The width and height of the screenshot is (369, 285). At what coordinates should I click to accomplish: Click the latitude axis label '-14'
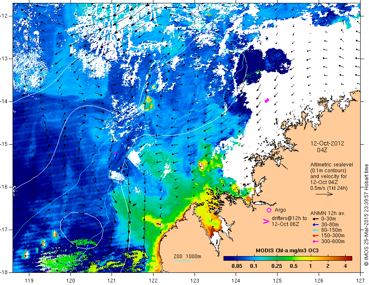click(4, 101)
